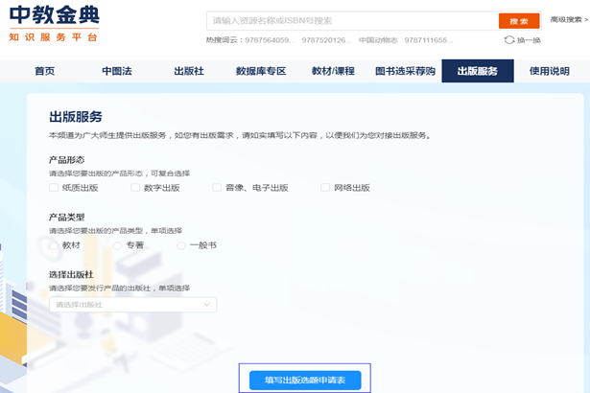Expand the 请选择出版社 dropdown

[132, 305]
